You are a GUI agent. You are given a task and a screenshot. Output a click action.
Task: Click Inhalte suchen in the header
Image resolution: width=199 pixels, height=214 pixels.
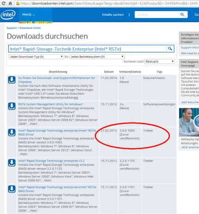click(x=113, y=15)
